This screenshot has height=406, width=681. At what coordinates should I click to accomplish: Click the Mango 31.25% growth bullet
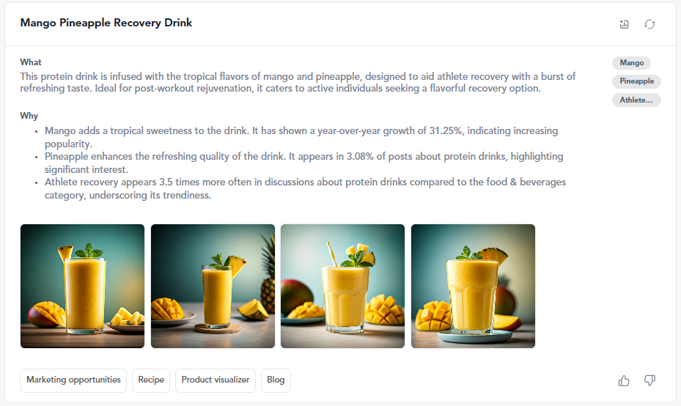point(301,137)
